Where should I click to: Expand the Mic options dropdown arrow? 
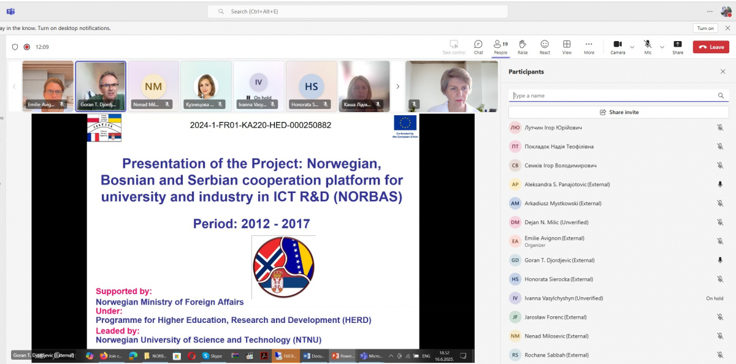coord(662,47)
